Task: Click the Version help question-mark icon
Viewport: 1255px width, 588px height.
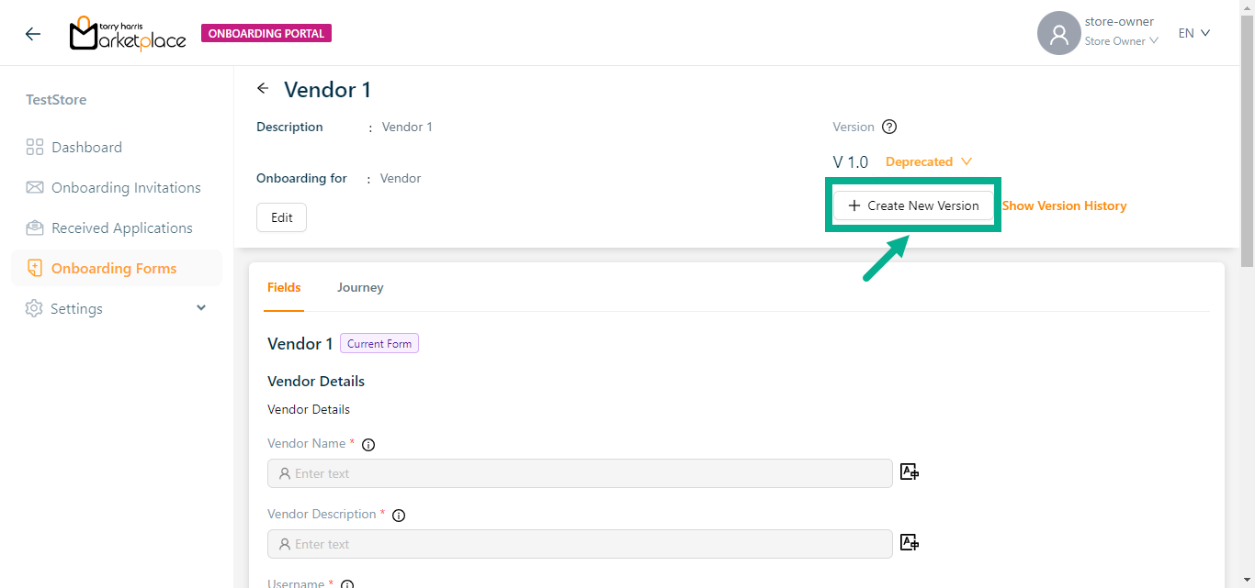Action: tap(888, 128)
